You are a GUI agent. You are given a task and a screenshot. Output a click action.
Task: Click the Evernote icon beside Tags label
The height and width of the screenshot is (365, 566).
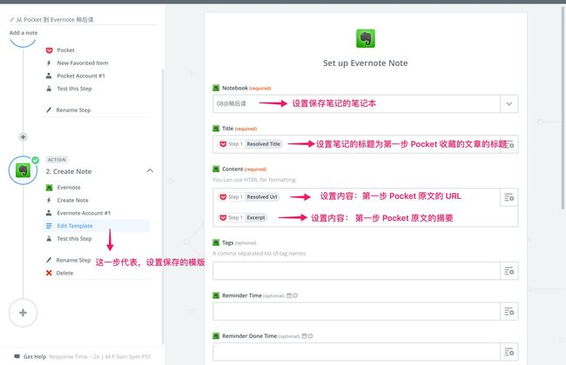coord(216,242)
